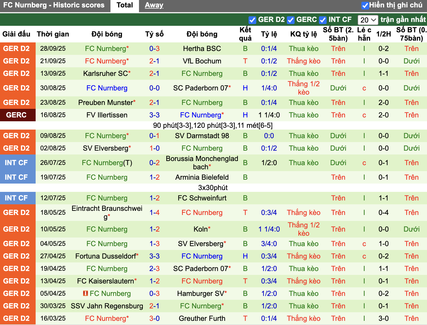Click the 1-4 score on 18/05/25
Viewport: 427px width, 325px height.
[x=154, y=213]
